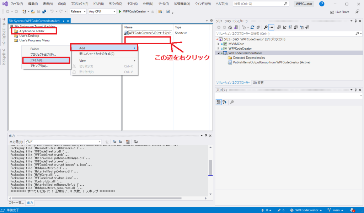Image resolution: width=364 pixels, height=213 pixels.
Task: Select Detected Dependencies in Solution Explorer
Action: tap(249, 58)
